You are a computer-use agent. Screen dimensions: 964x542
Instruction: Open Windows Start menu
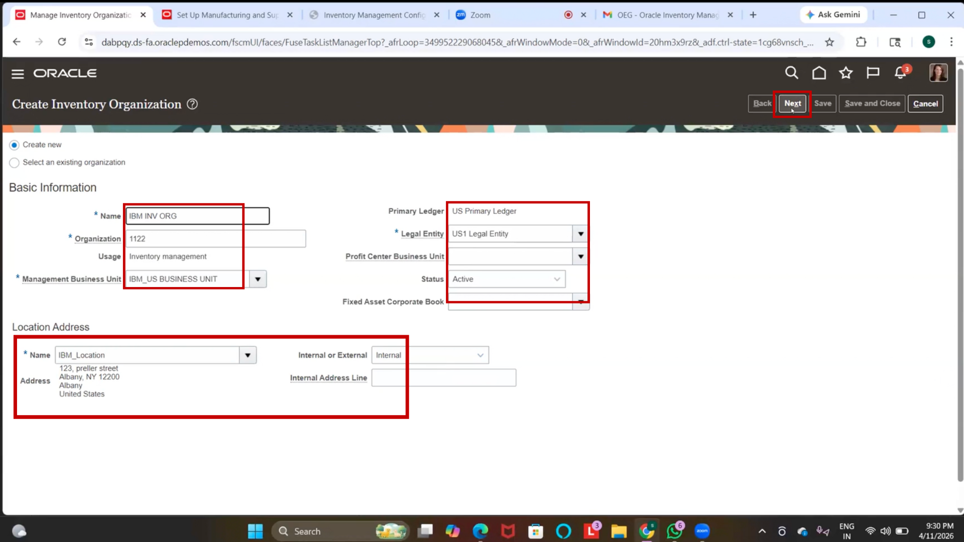click(255, 531)
